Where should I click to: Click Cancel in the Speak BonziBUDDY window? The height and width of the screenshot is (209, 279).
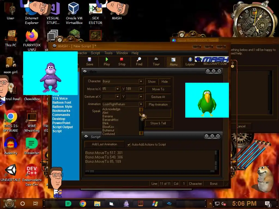click(x=241, y=126)
